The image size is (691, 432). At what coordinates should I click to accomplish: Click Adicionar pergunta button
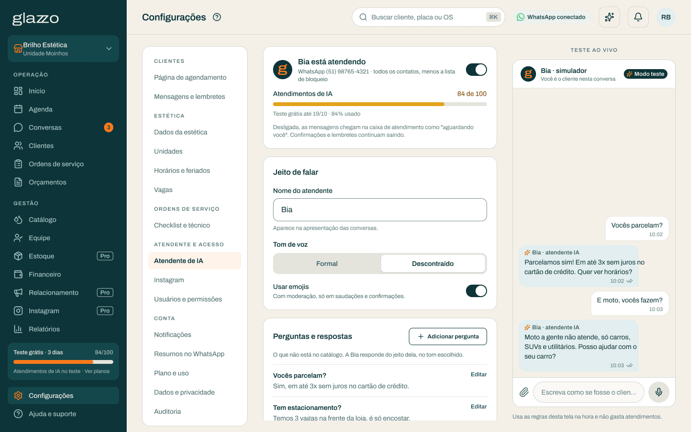448,336
